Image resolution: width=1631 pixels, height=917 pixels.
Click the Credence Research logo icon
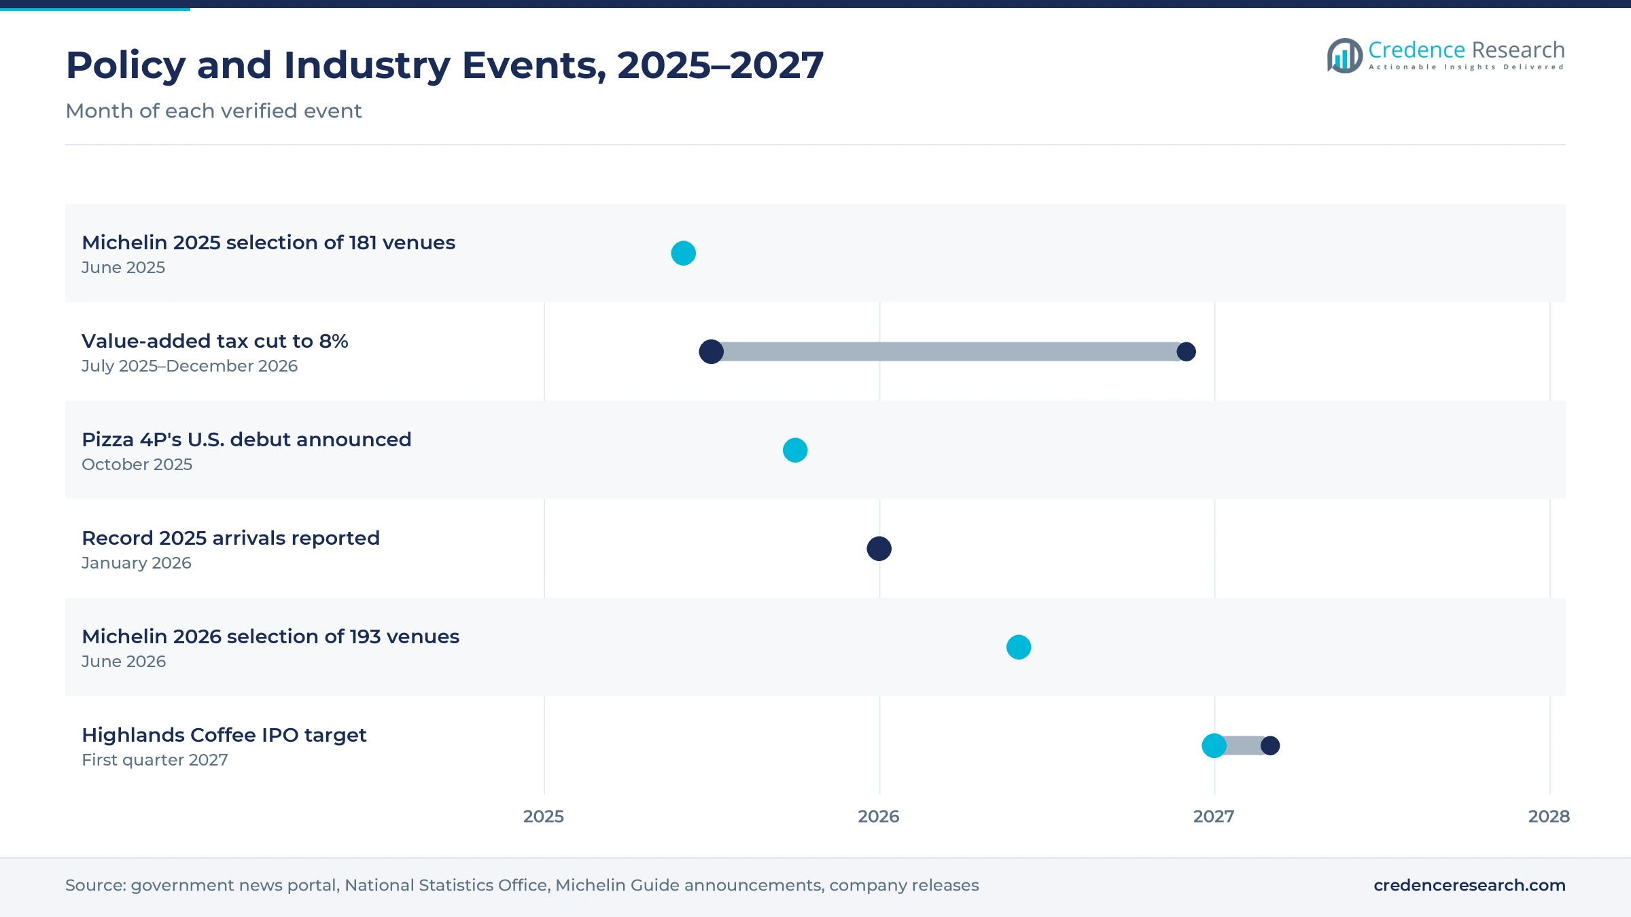point(1345,56)
